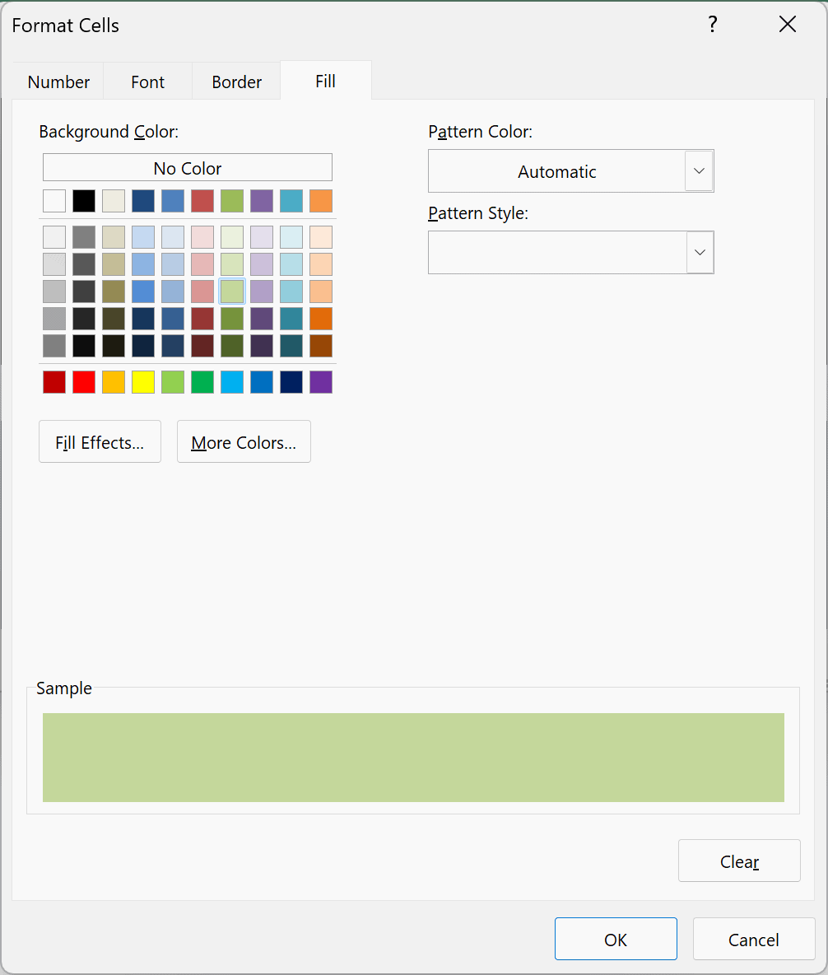Viewport: 828px width, 975px height.
Task: Choose the palest pink tint swatch
Action: [x=202, y=237]
